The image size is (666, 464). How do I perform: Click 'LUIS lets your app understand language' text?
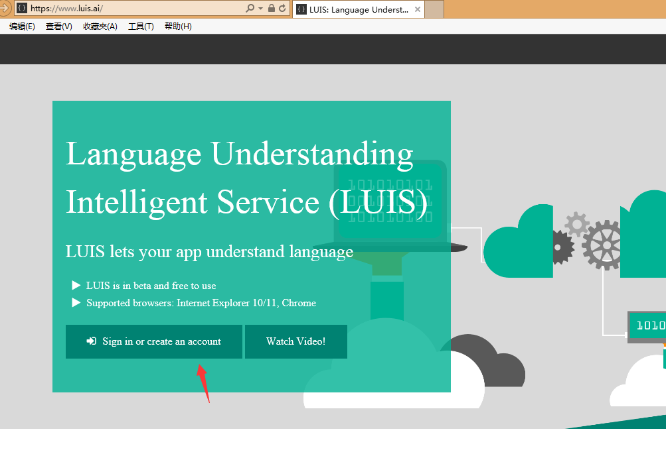pos(209,251)
